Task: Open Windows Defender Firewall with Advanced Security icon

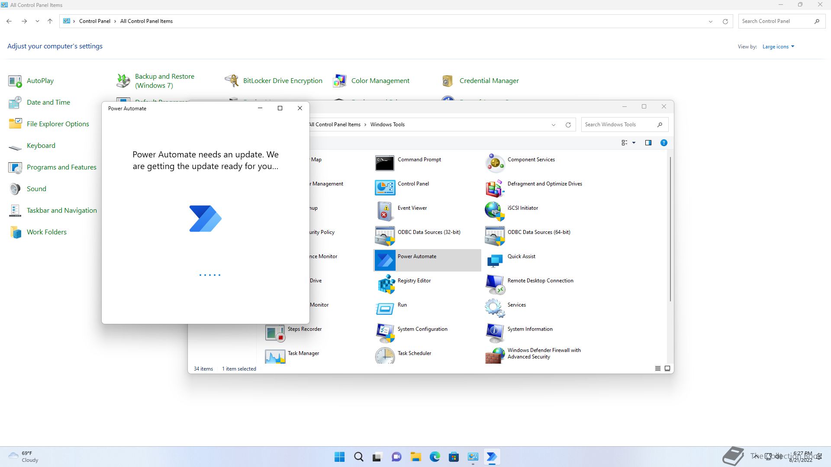Action: pyautogui.click(x=495, y=356)
